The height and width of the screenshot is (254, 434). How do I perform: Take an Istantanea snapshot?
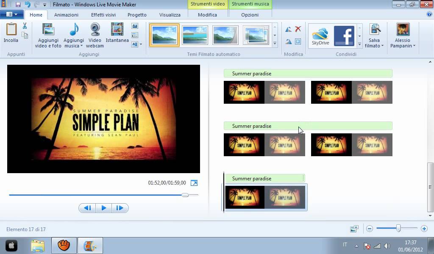point(117,33)
